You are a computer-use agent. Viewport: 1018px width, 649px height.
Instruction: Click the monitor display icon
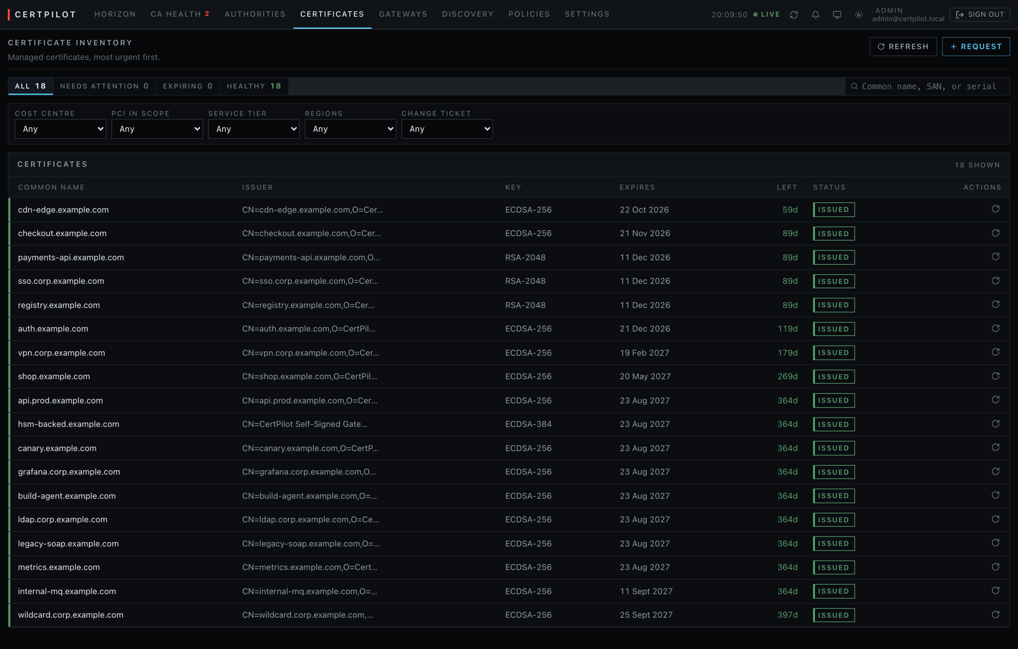point(837,15)
